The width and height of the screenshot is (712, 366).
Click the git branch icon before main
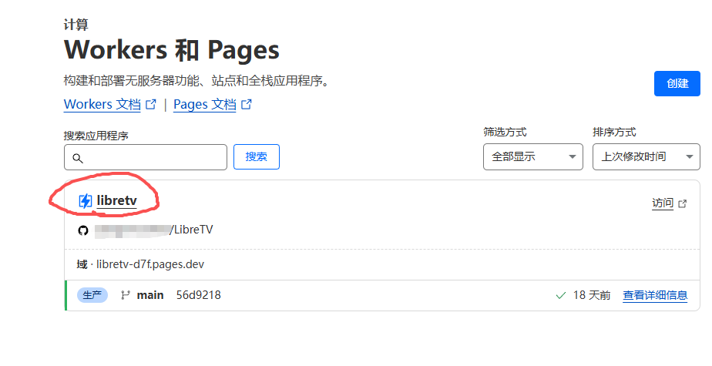click(126, 295)
